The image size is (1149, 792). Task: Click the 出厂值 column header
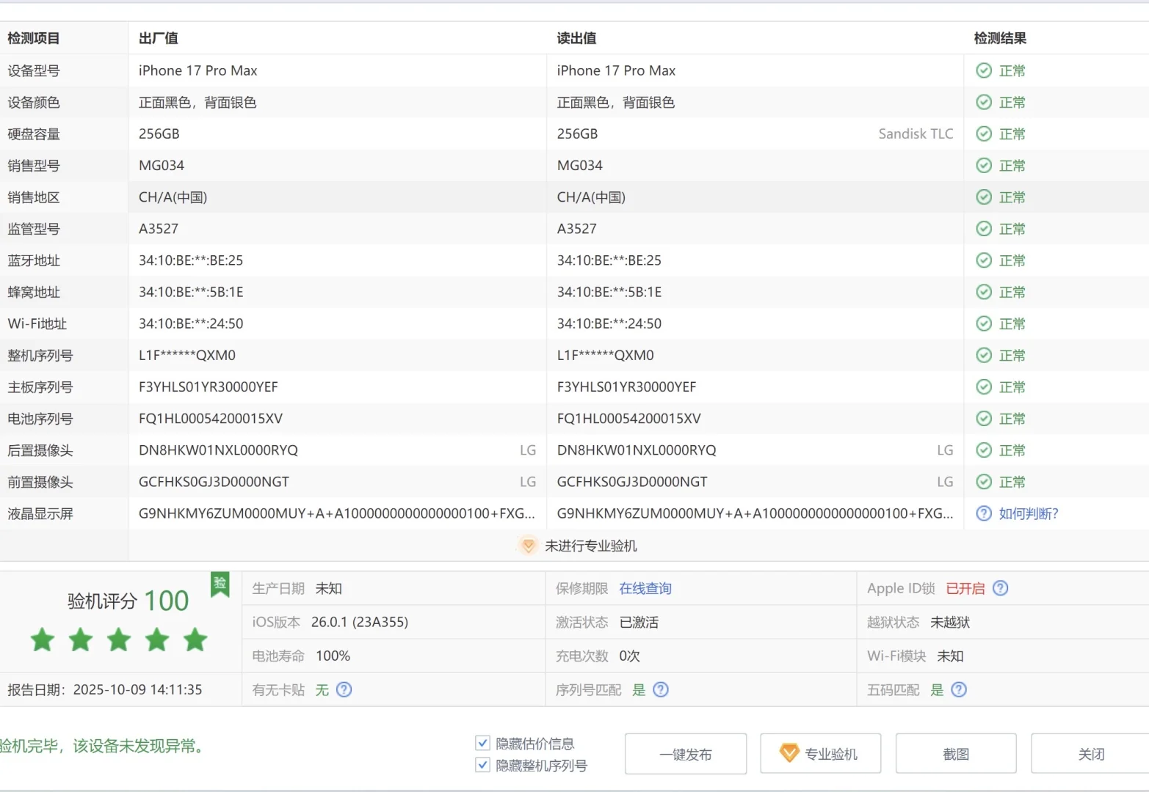coord(159,38)
